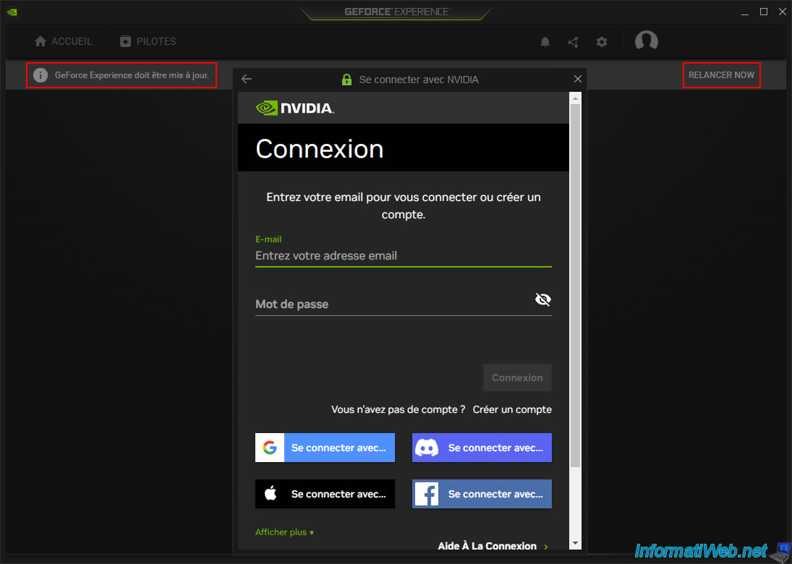Go back with the login dialog arrow

[247, 79]
